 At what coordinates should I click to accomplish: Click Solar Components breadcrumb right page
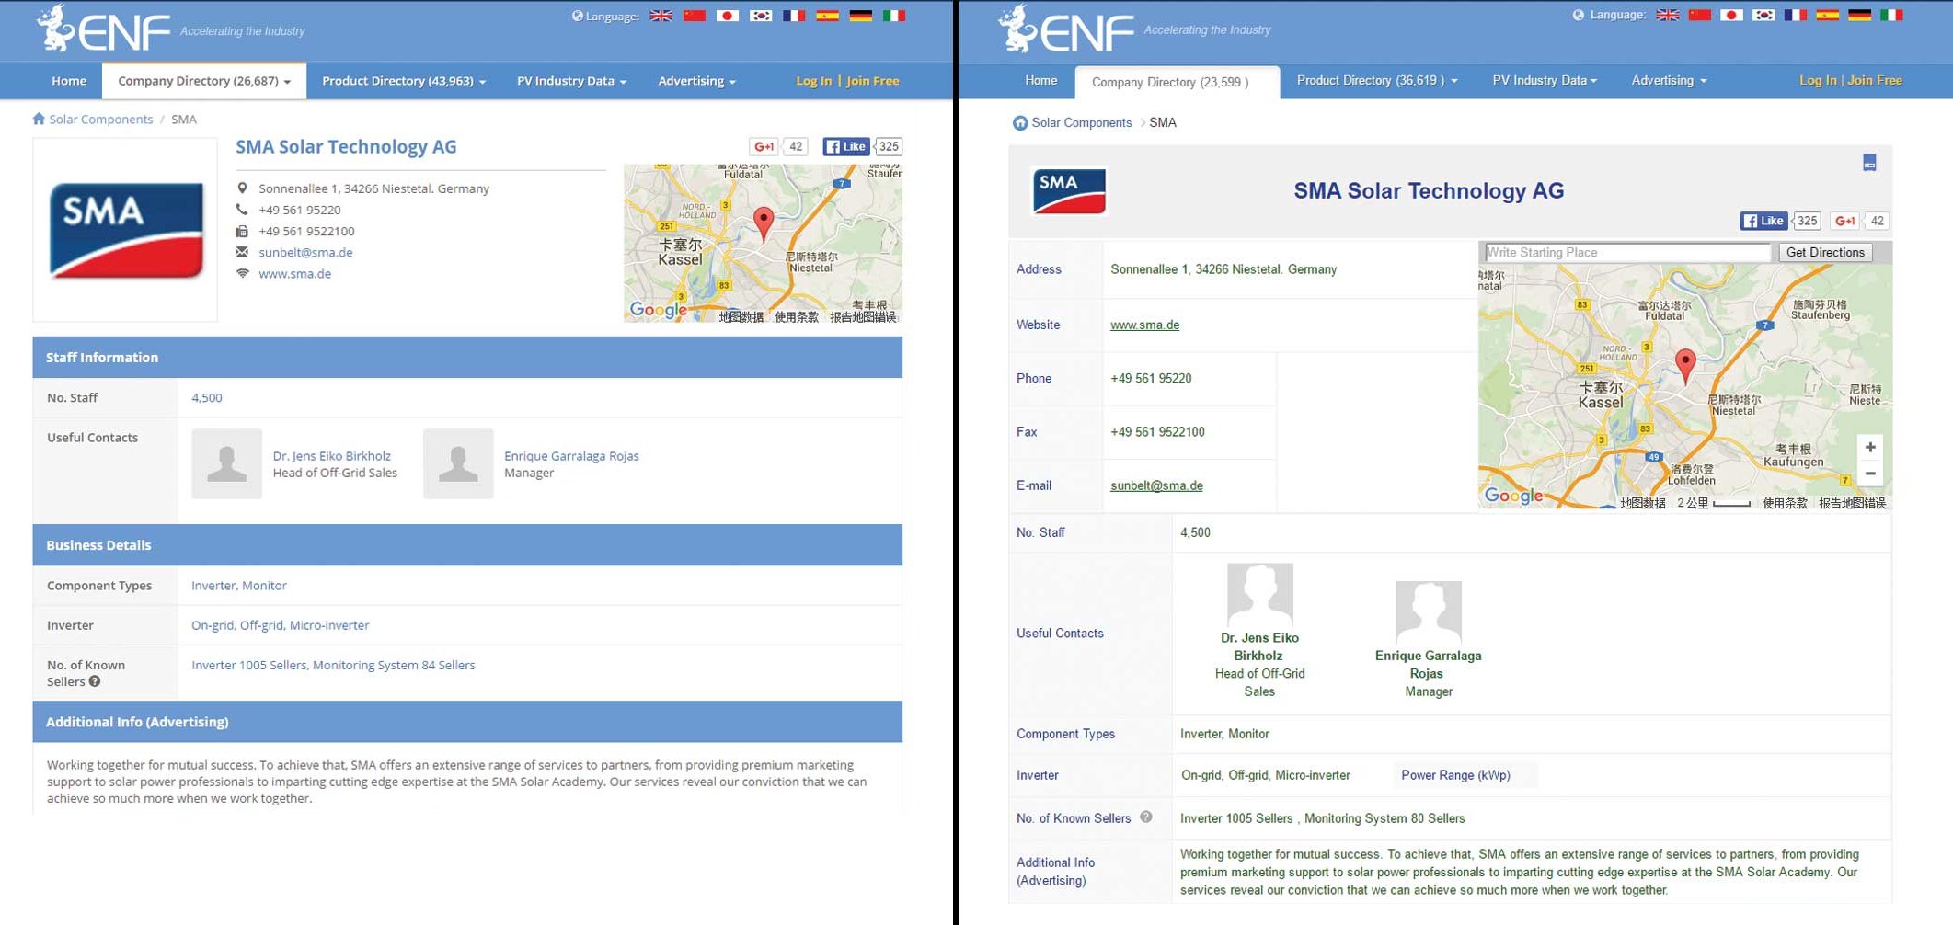click(1082, 122)
